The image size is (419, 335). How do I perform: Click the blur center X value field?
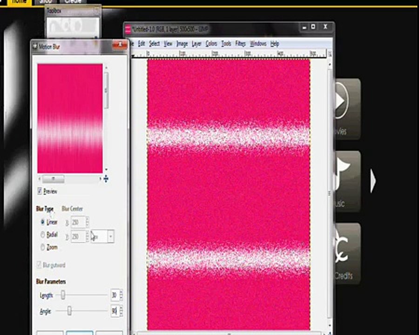78,222
